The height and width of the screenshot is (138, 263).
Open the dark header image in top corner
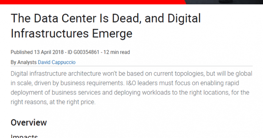224,2
